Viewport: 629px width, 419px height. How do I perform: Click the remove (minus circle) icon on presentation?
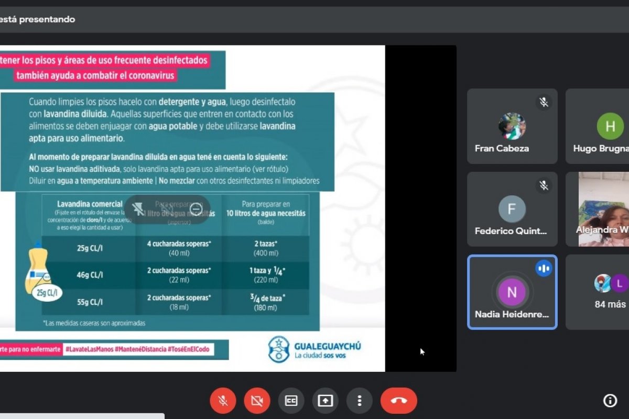point(196,209)
